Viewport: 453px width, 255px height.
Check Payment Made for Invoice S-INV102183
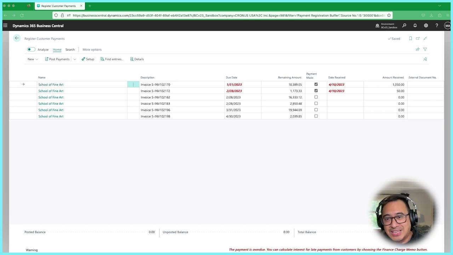coord(316,103)
